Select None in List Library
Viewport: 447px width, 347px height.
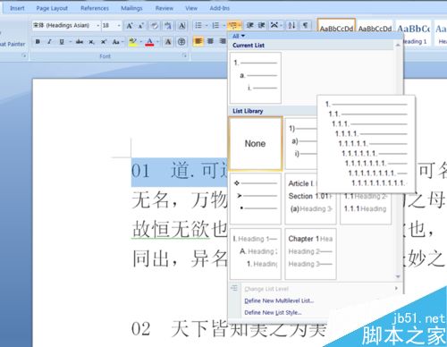point(256,143)
